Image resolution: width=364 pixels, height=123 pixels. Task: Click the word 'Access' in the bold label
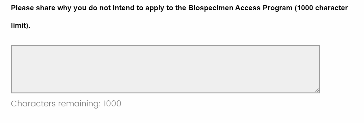(x=248, y=8)
